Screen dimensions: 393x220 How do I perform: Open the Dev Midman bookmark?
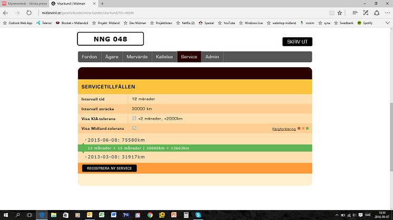[x=135, y=23]
